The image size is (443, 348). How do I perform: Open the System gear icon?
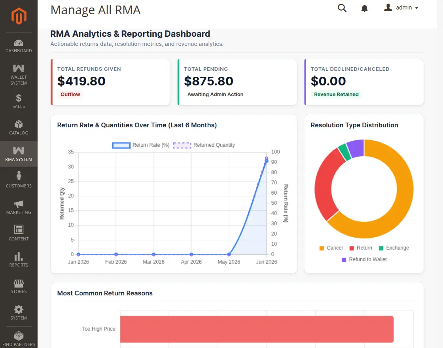coord(19,309)
